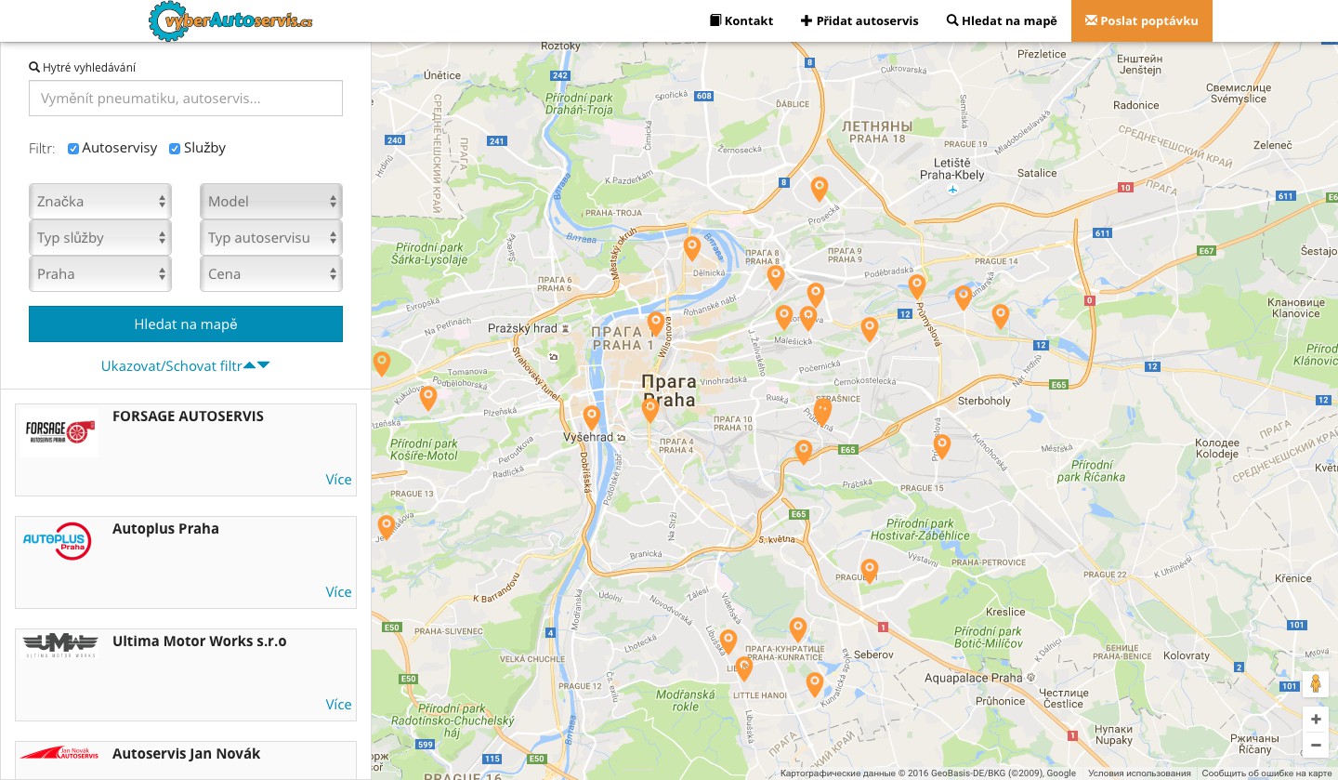The height and width of the screenshot is (780, 1338).
Task: Click the vyberAutoservis.cz gear logo
Action: pos(231,20)
